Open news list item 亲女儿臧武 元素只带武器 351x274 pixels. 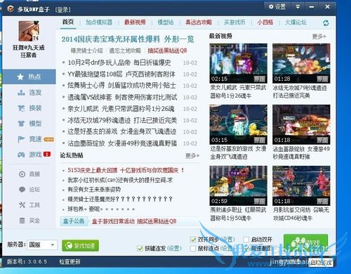pyautogui.click(x=121, y=109)
